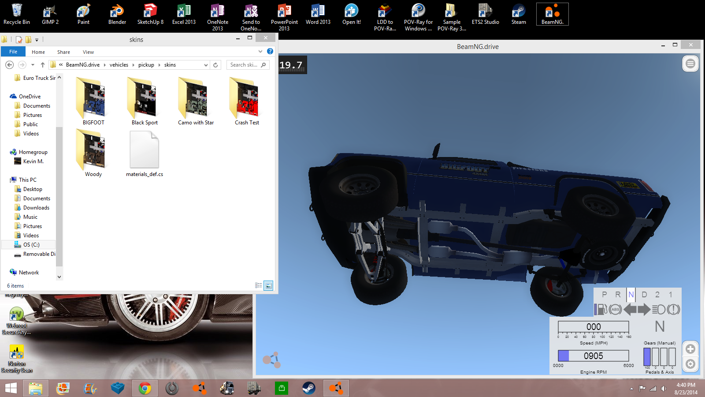Switch Explorer to large icons view
The image size is (705, 397).
point(268,286)
